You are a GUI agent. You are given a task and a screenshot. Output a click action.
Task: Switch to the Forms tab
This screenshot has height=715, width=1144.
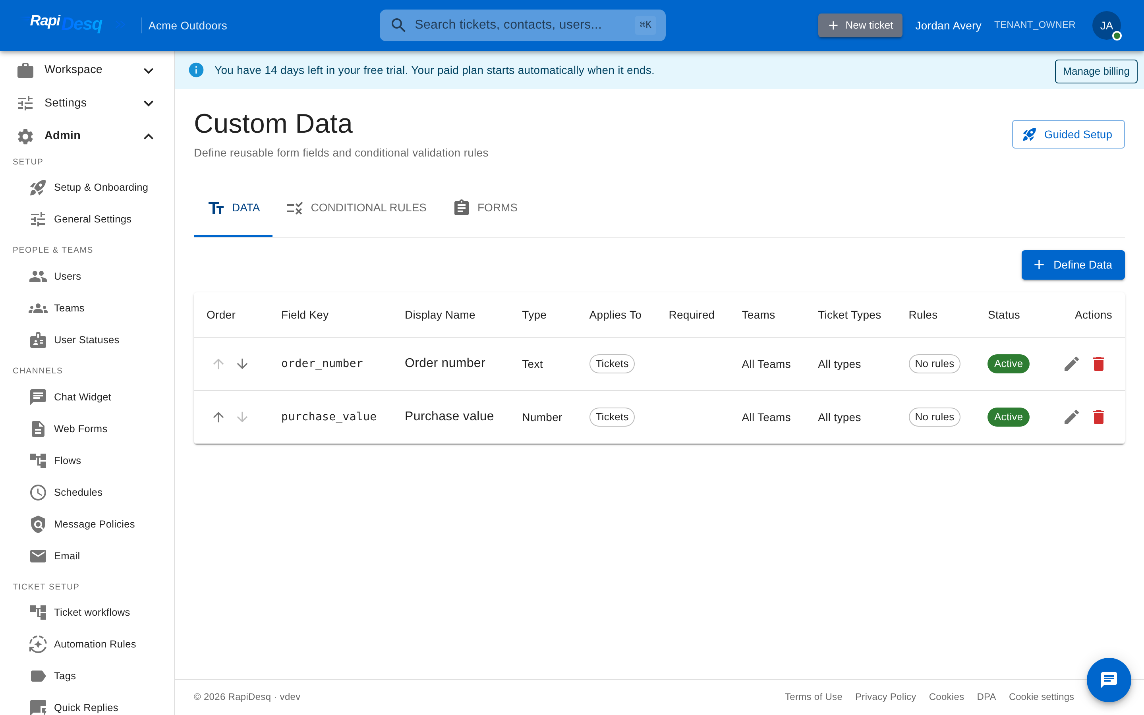click(x=485, y=208)
